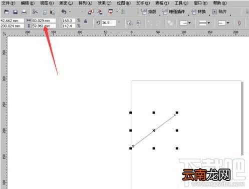Click the auto-close curve icon
Viewport: 249px width, 189px height.
(x=239, y=23)
